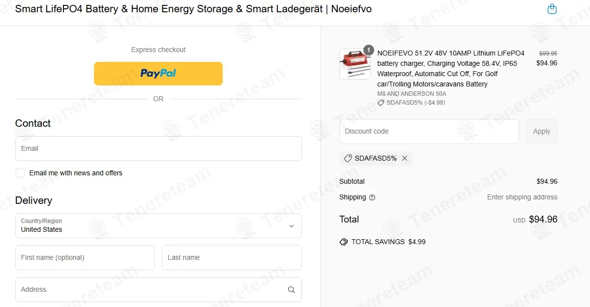
Task: Focus the Email input field
Action: (158, 148)
